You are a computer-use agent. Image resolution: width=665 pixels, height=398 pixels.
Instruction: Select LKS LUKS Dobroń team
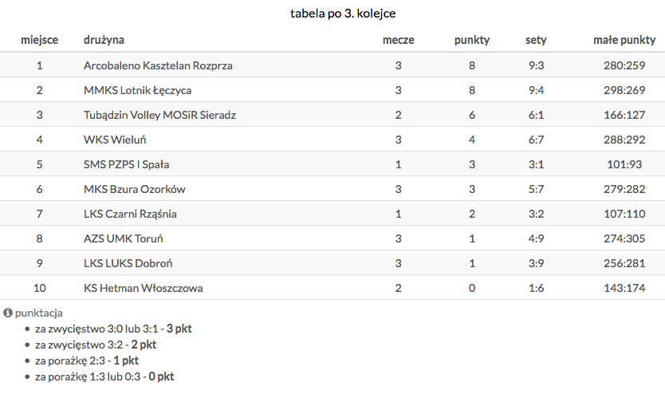click(128, 263)
